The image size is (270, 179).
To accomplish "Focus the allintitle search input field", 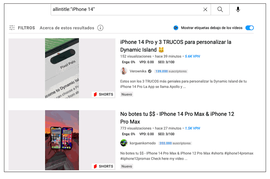I will point(126,10).
